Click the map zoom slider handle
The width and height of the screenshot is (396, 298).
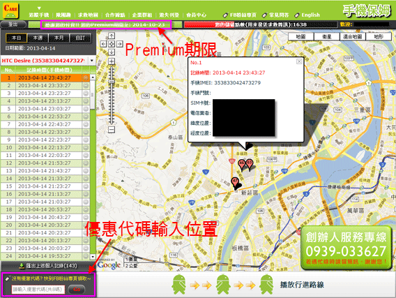point(112,82)
